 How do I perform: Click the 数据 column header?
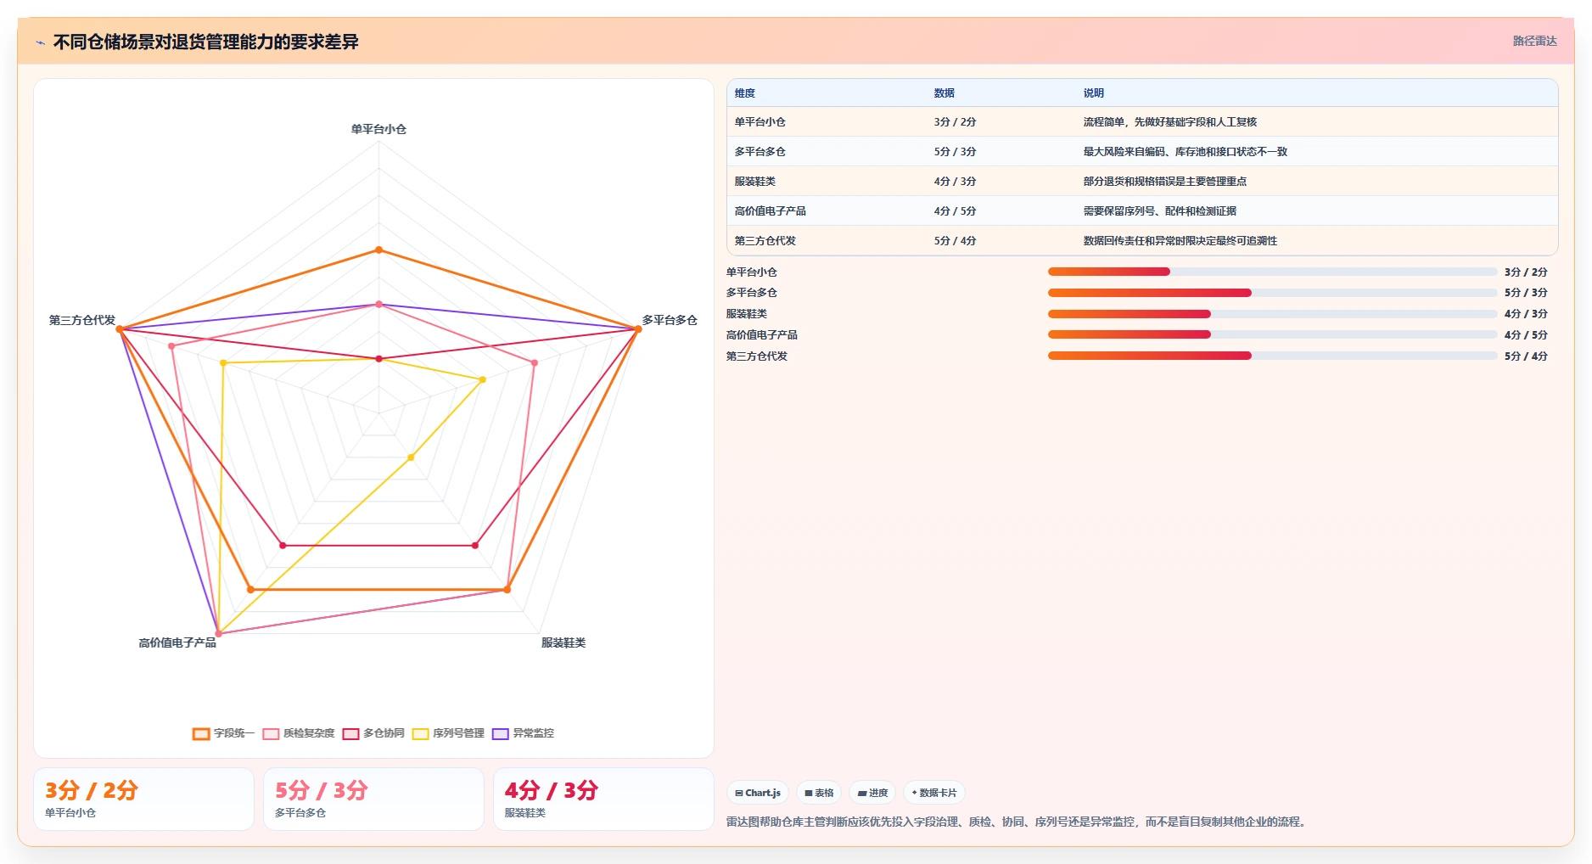[945, 93]
